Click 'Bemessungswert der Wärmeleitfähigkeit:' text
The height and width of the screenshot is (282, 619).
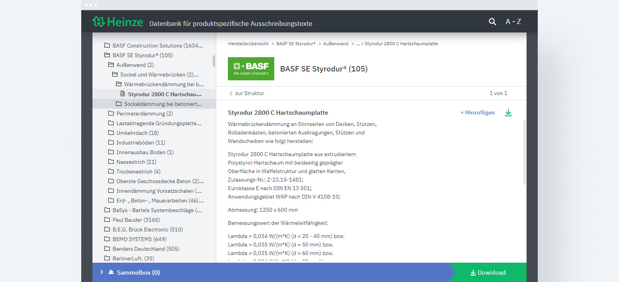tap(278, 223)
